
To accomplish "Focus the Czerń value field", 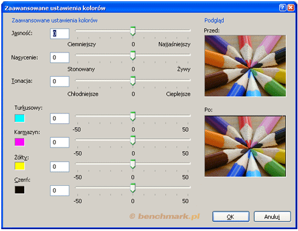I will pyautogui.click(x=60, y=191).
